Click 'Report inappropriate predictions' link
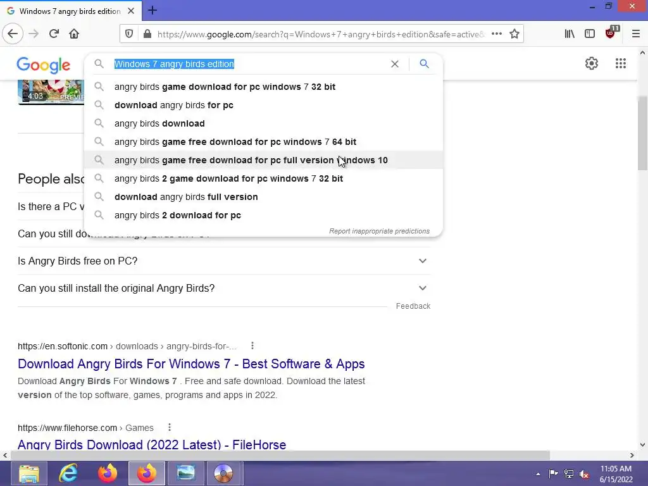 (380, 231)
